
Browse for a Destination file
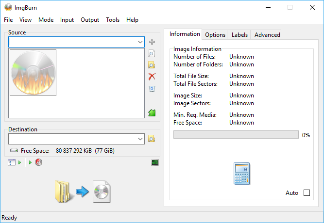(152, 139)
